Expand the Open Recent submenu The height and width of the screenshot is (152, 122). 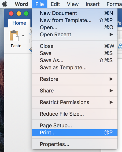point(75,34)
